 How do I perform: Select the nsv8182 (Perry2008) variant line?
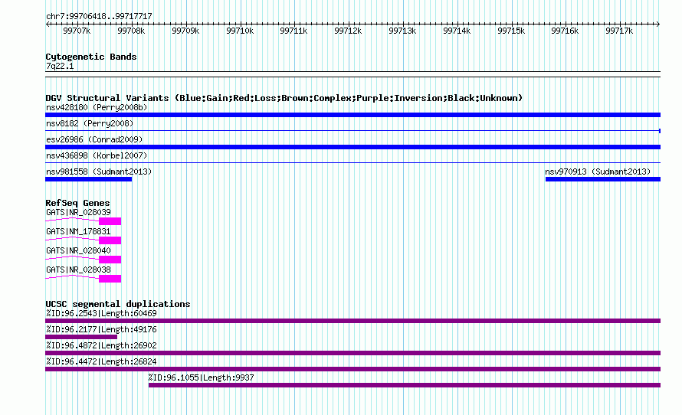click(x=352, y=130)
